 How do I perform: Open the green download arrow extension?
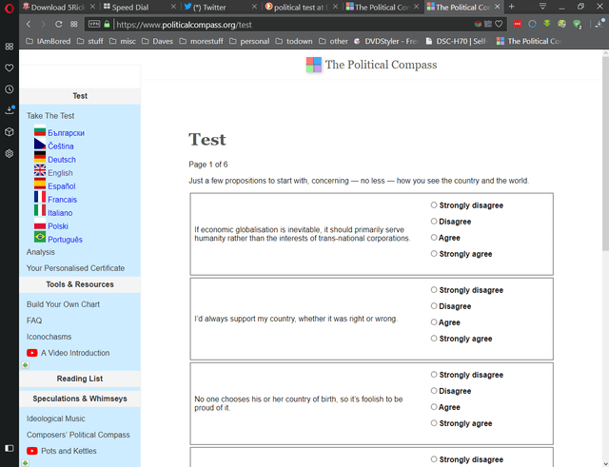547,24
